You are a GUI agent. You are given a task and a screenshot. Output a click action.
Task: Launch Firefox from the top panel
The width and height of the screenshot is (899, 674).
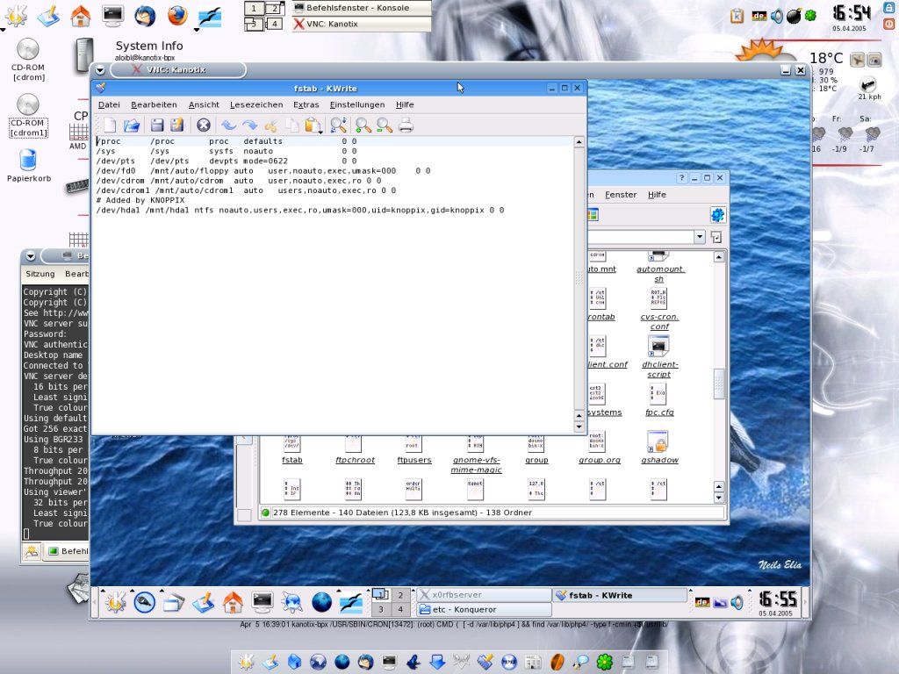click(177, 15)
